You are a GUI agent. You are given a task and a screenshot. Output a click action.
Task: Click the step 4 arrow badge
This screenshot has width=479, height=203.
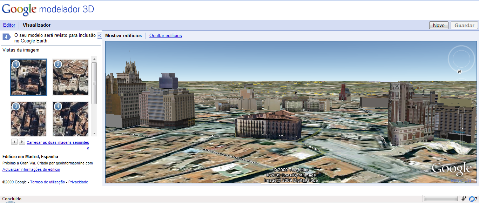(x=7, y=37)
